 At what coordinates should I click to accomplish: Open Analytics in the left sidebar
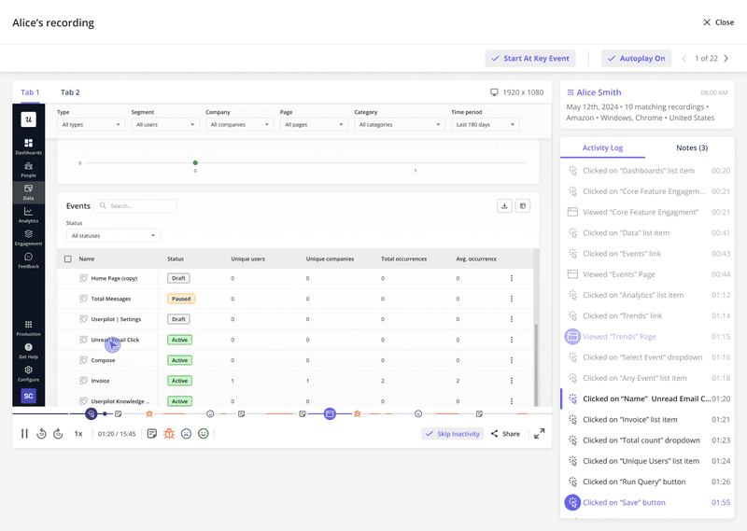point(28,215)
